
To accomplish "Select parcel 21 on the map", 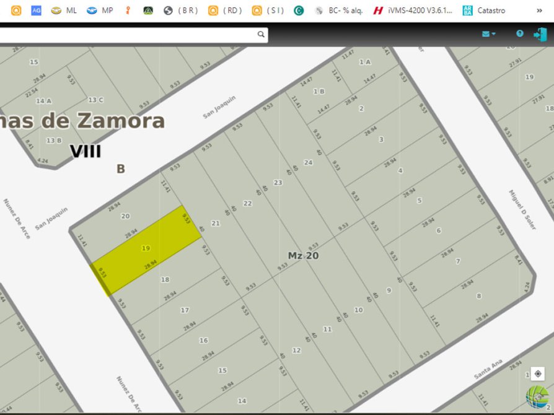I will point(216,224).
